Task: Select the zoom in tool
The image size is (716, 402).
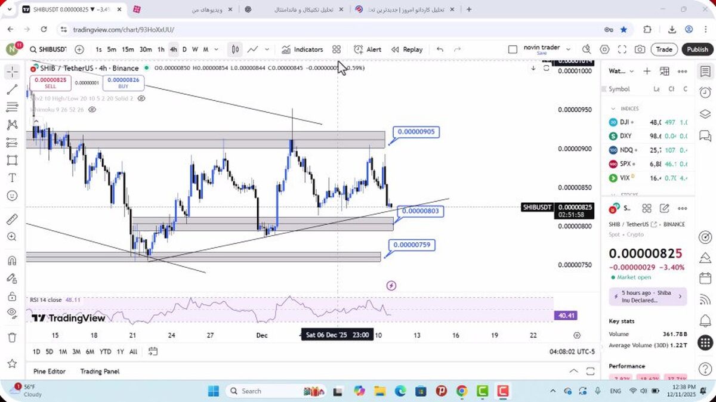Action: pyautogui.click(x=12, y=237)
